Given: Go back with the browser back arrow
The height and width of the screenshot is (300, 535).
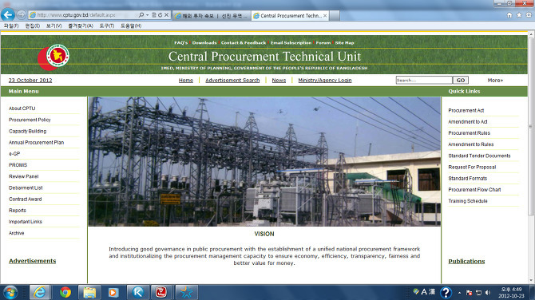Looking at the screenshot, I should coord(8,14).
